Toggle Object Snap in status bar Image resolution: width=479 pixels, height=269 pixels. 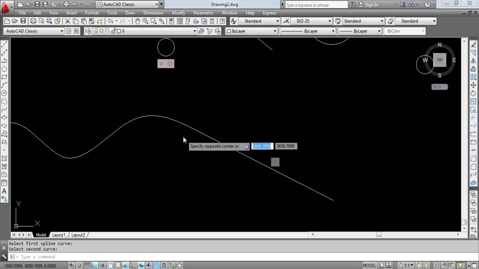click(x=110, y=266)
